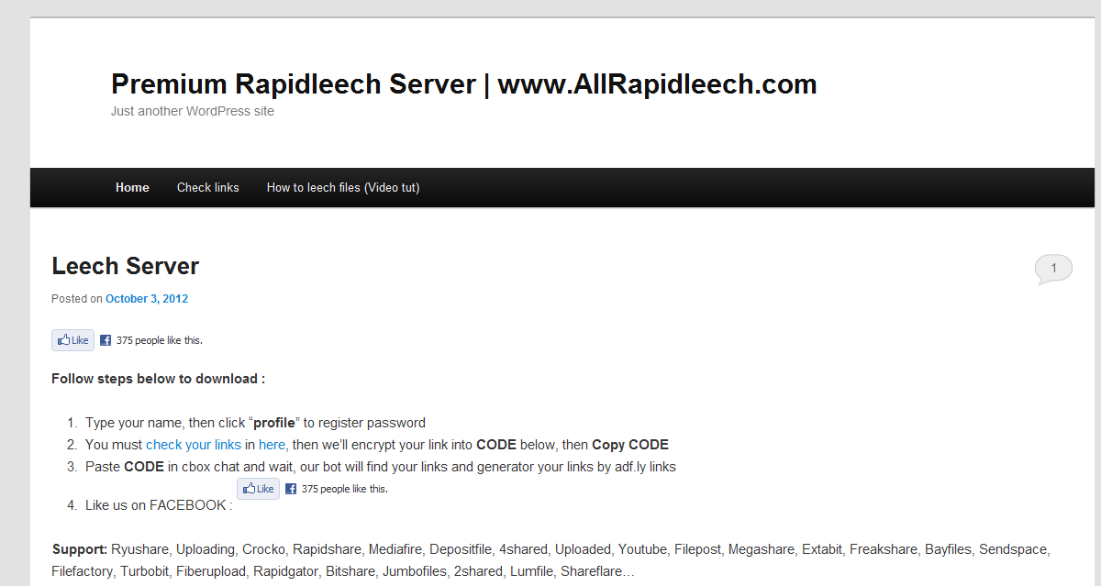Click the top '375 people like this' text
The width and height of the screenshot is (1101, 586).
click(x=160, y=340)
